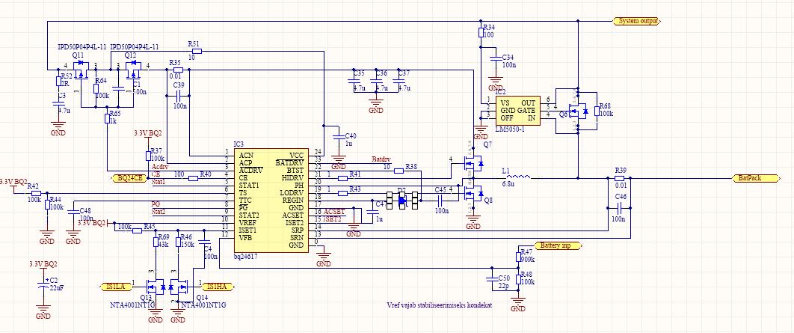The width and height of the screenshot is (794, 333).
Task: Click resistor R43 symbol
Action: [x=342, y=192]
